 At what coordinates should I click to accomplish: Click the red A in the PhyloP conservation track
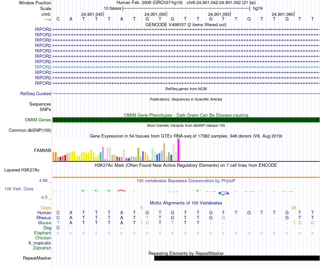[121, 190]
